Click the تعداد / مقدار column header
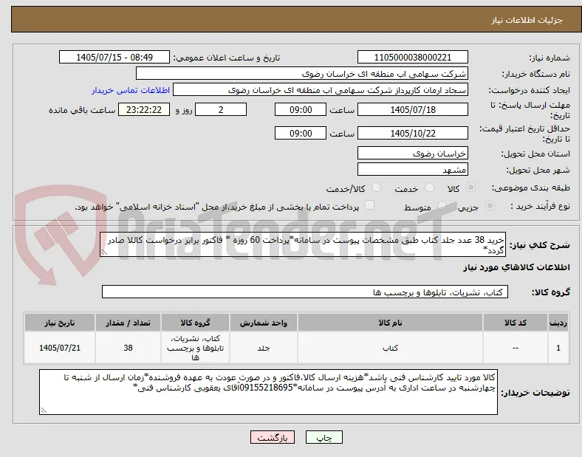This screenshot has width=582, height=457. coord(128,323)
